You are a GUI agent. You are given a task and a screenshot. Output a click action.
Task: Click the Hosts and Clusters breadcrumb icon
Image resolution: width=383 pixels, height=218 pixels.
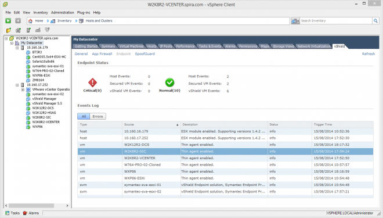(x=81, y=21)
